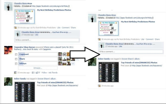
Task: Share the birthday post timestamped 30 minutes ago
Action: coord(157,39)
